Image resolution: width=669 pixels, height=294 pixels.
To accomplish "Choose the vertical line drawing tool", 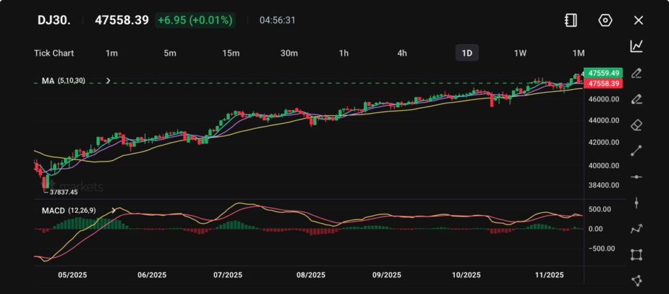I will (x=636, y=203).
